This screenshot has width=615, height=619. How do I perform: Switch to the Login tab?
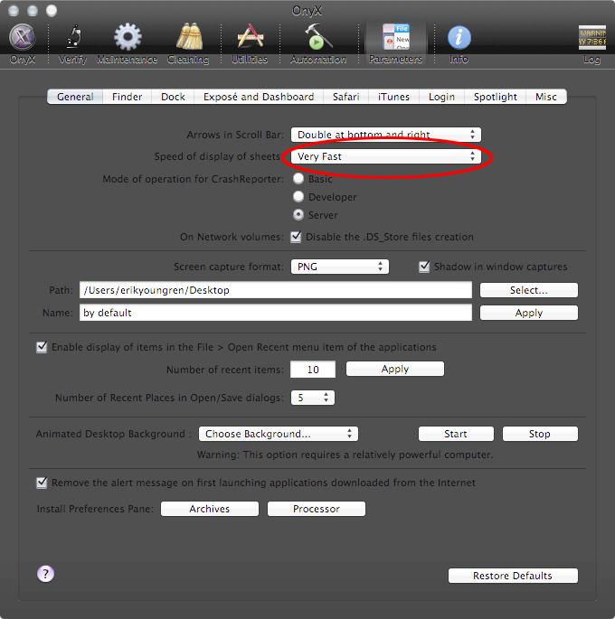(441, 97)
